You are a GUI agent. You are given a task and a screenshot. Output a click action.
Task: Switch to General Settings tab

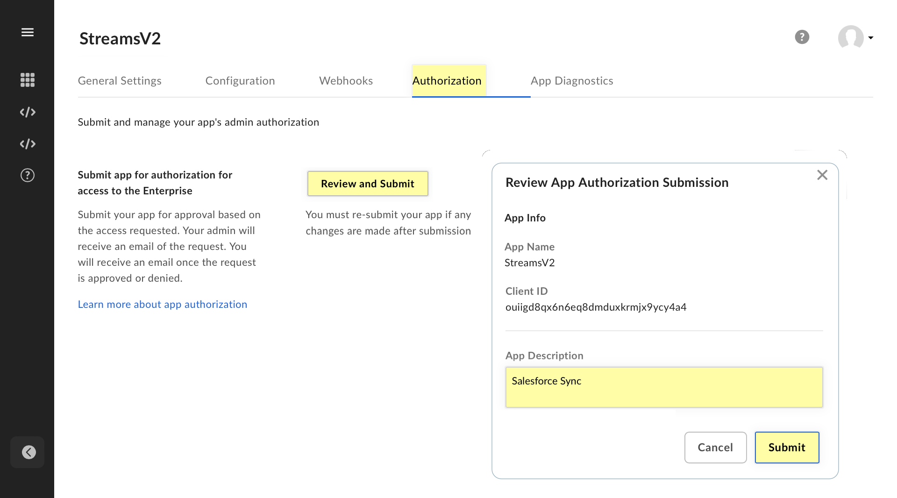120,81
